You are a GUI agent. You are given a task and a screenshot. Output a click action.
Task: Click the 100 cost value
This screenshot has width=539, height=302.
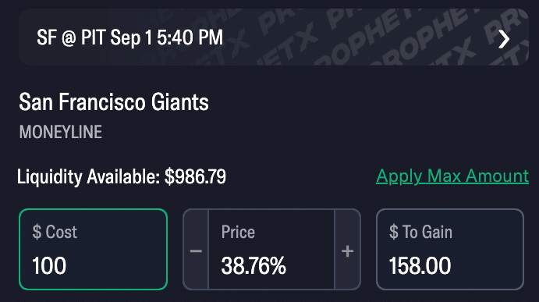tap(49, 266)
